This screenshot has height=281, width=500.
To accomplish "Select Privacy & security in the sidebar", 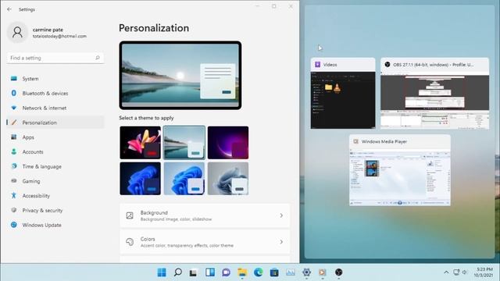I will (x=55, y=210).
